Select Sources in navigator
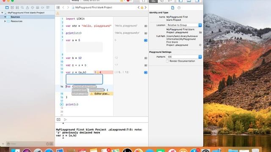 click(x=15, y=17)
